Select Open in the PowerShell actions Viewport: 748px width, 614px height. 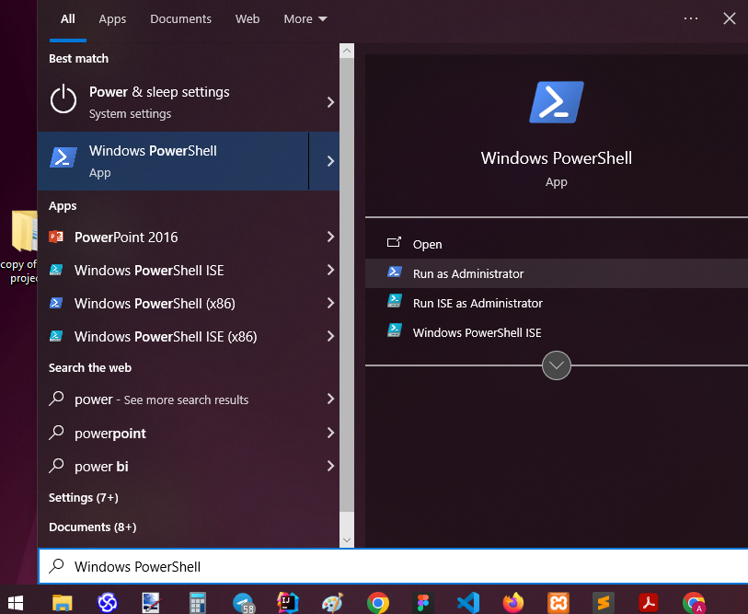tap(557, 244)
